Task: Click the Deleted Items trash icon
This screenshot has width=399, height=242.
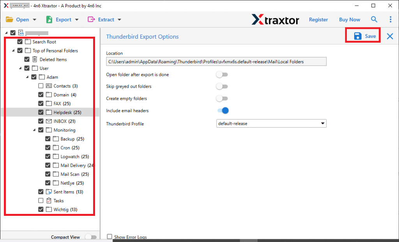Action: [x=35, y=59]
